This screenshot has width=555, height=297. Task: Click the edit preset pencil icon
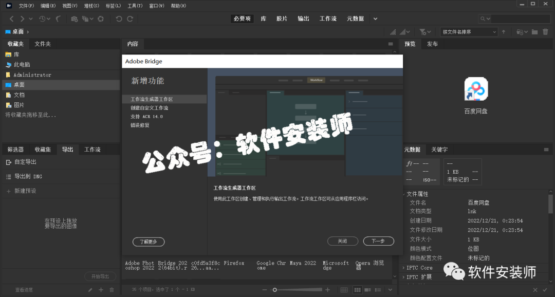(x=90, y=290)
